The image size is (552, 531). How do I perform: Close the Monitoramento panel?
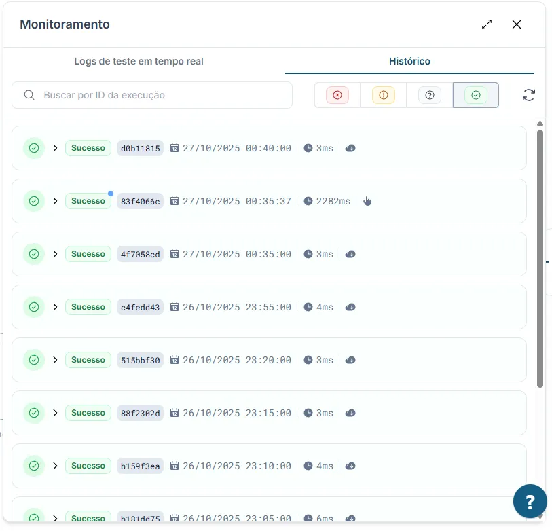(x=517, y=24)
